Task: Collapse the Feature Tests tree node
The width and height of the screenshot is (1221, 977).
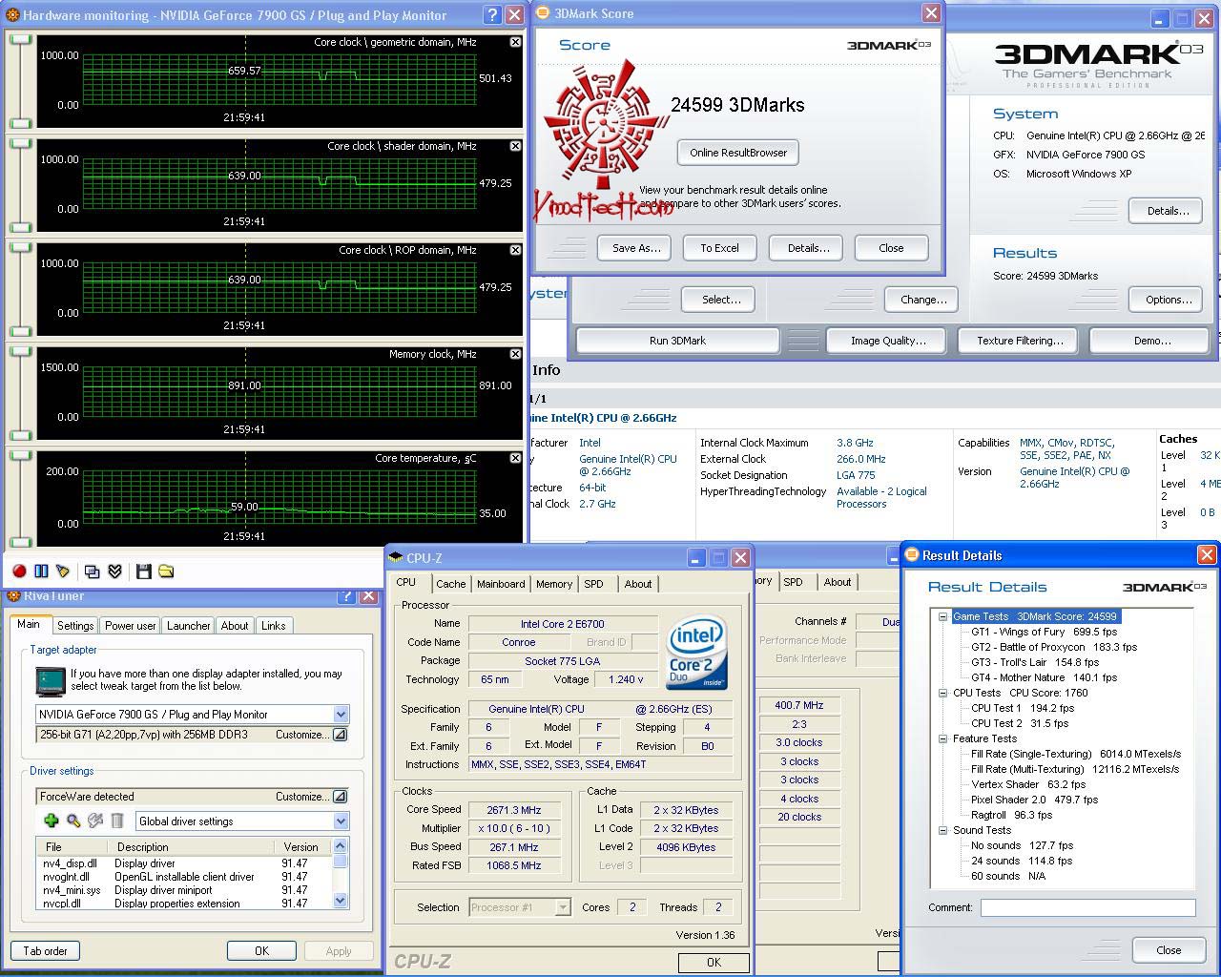Action: [x=942, y=738]
